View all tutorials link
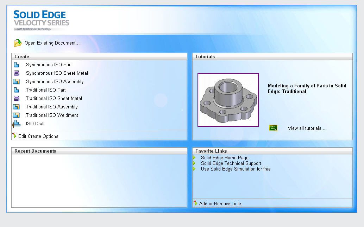This screenshot has width=364, height=227. click(x=306, y=128)
